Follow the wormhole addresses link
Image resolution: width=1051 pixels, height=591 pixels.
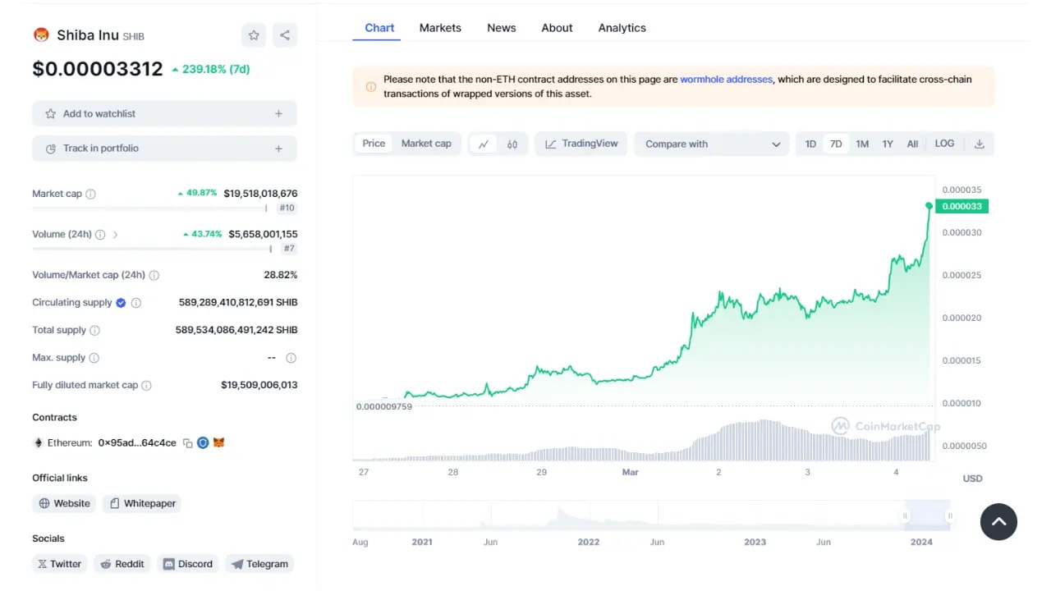pyautogui.click(x=726, y=80)
